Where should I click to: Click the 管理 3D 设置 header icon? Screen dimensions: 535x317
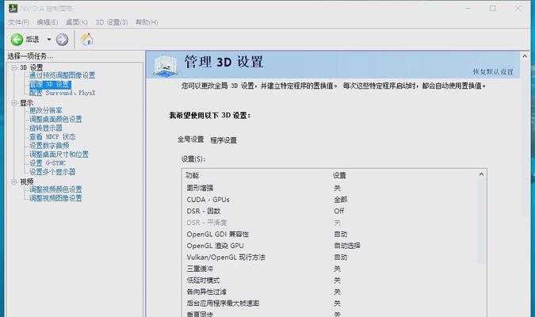coord(166,65)
